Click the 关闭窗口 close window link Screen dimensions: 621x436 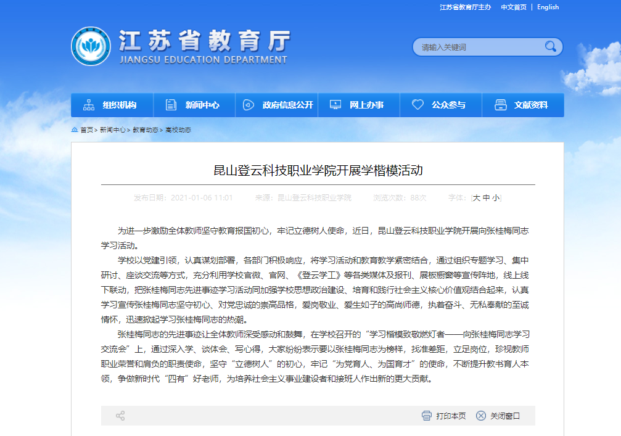pyautogui.click(x=505, y=416)
